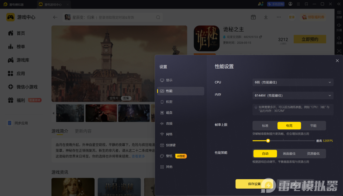Image resolution: width=343 pixels, height=196 pixels.
Task: Open the downloads icon
Action: pyautogui.click(x=266, y=17)
